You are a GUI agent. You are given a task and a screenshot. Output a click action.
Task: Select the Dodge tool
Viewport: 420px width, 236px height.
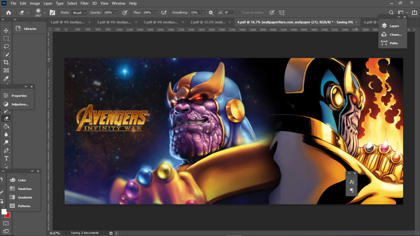(x=6, y=142)
